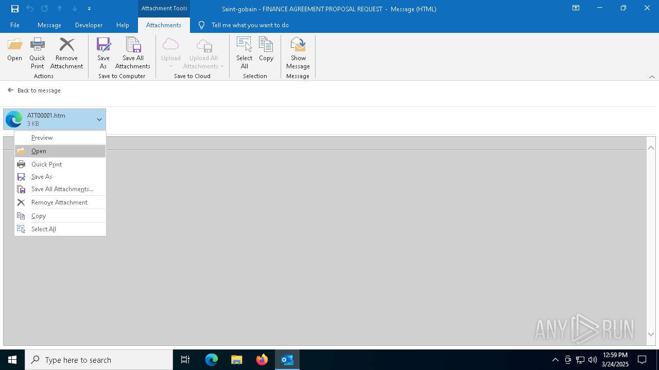Launch Firefox from taskbar
Viewport: 659px width, 370px height.
262,360
